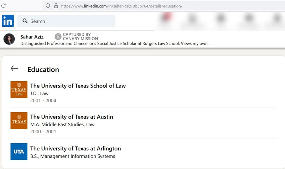Click the Texas Law logo
This screenshot has height=169, width=285.
19,89
